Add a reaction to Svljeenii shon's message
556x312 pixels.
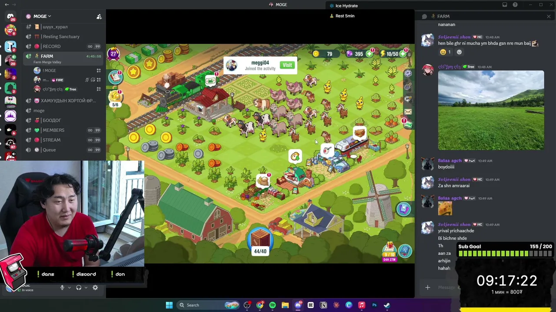[x=459, y=52]
